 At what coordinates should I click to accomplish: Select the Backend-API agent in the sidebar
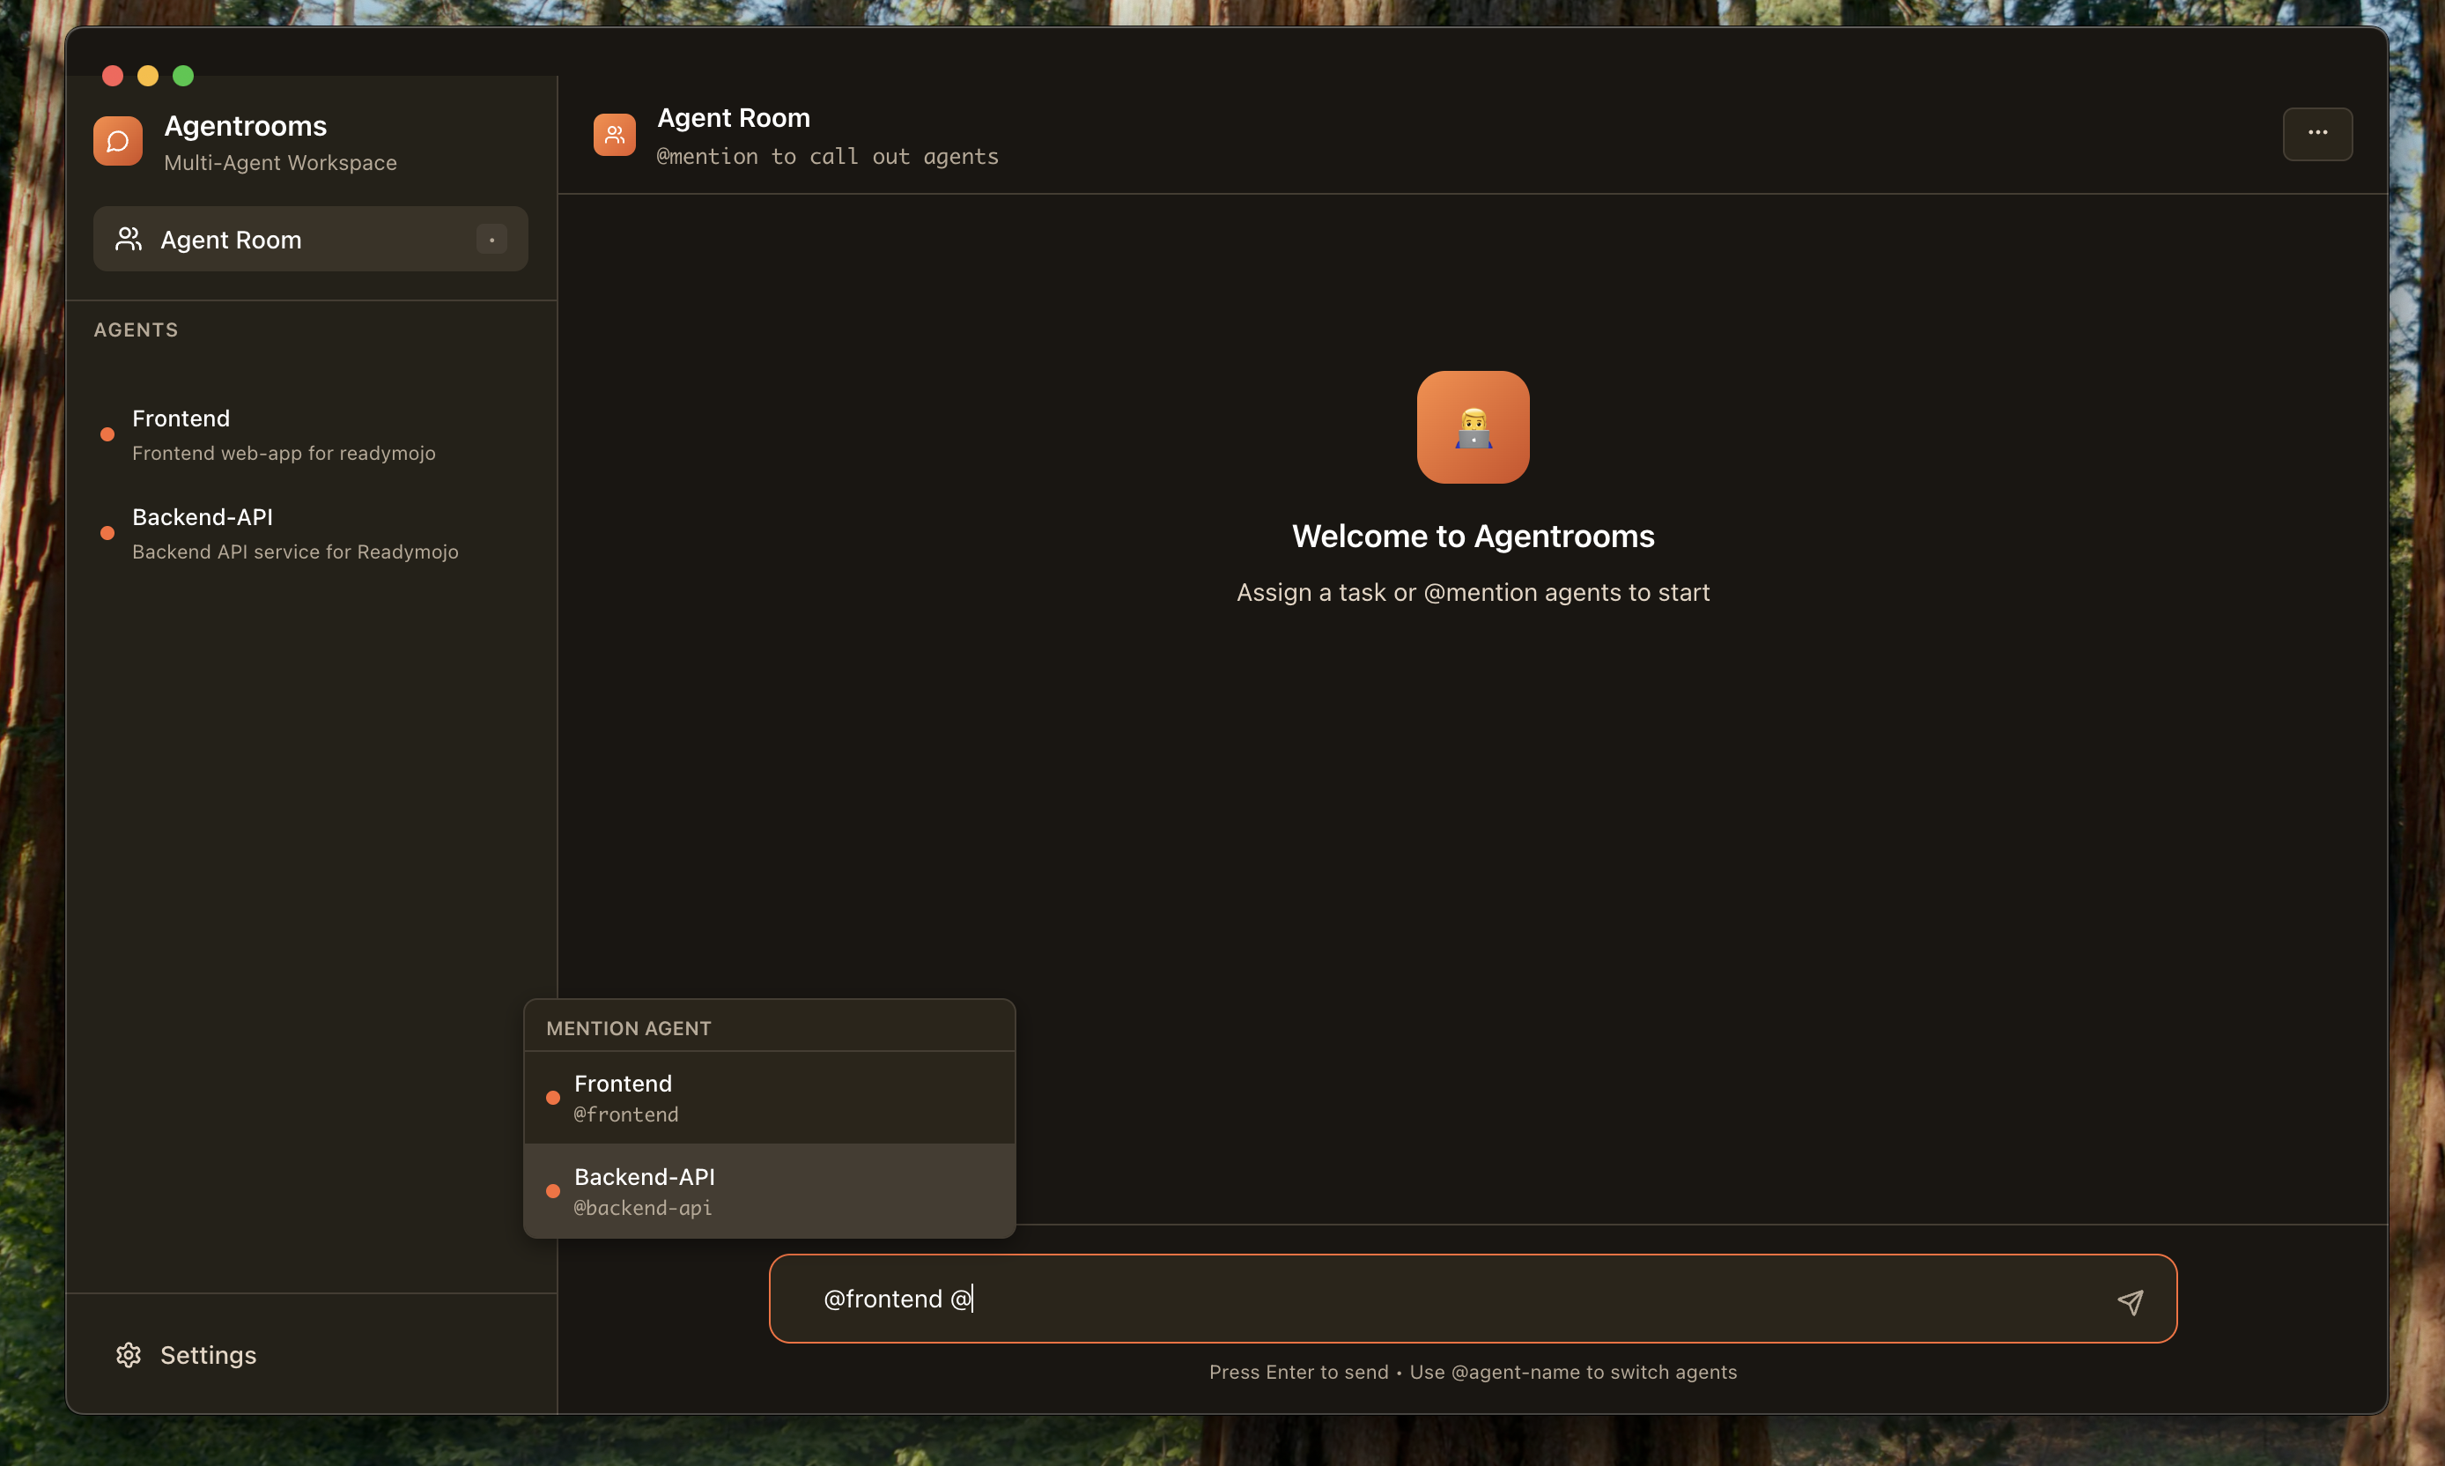(x=294, y=532)
